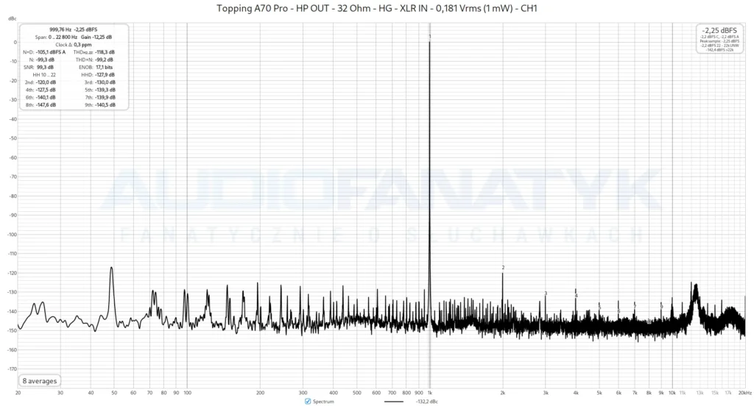Click the fundamental marker '1' above the 1k peak
The height and width of the screenshot is (406, 754).
pos(430,37)
